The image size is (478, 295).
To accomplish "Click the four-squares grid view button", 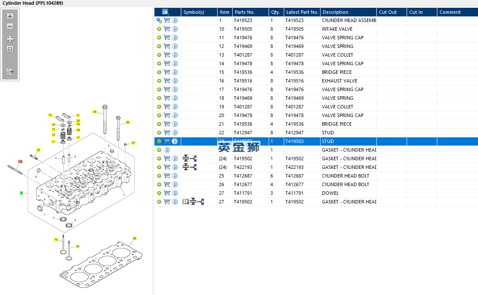I will click(10, 39).
